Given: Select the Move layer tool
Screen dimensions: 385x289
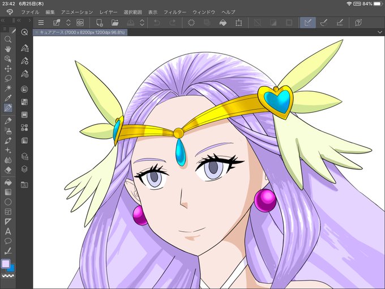Looking at the screenshot, I should pyautogui.click(x=8, y=69).
